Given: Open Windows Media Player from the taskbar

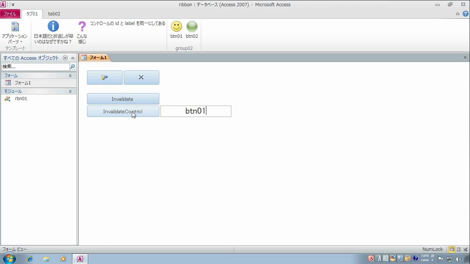Looking at the screenshot, I should coord(63,259).
